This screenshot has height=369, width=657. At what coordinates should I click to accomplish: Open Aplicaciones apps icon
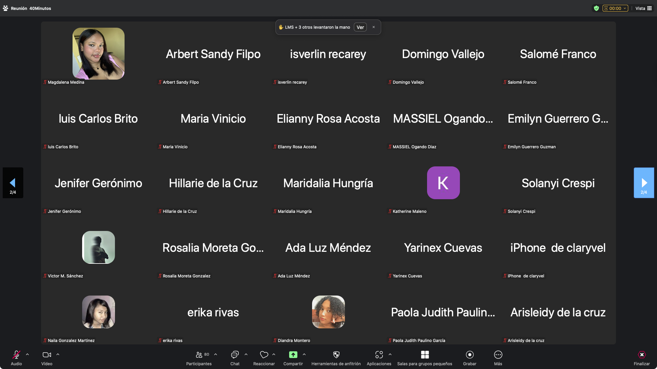pos(379,355)
